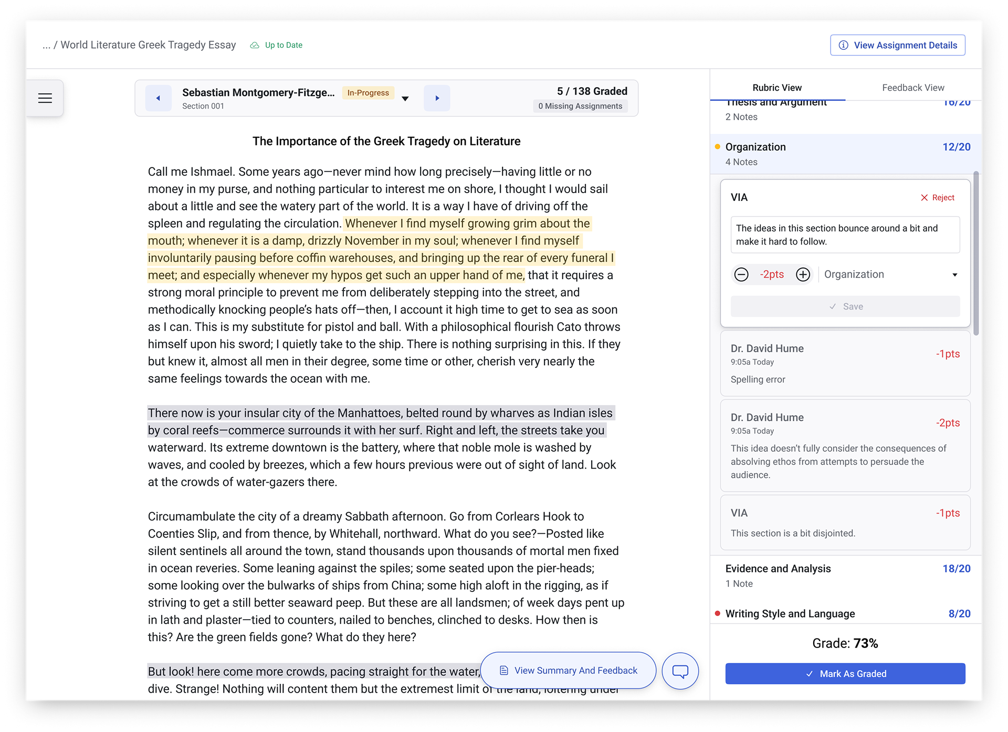Click the breadcrumb ellipsis link
Screen dimensions: 1008x732
point(46,45)
